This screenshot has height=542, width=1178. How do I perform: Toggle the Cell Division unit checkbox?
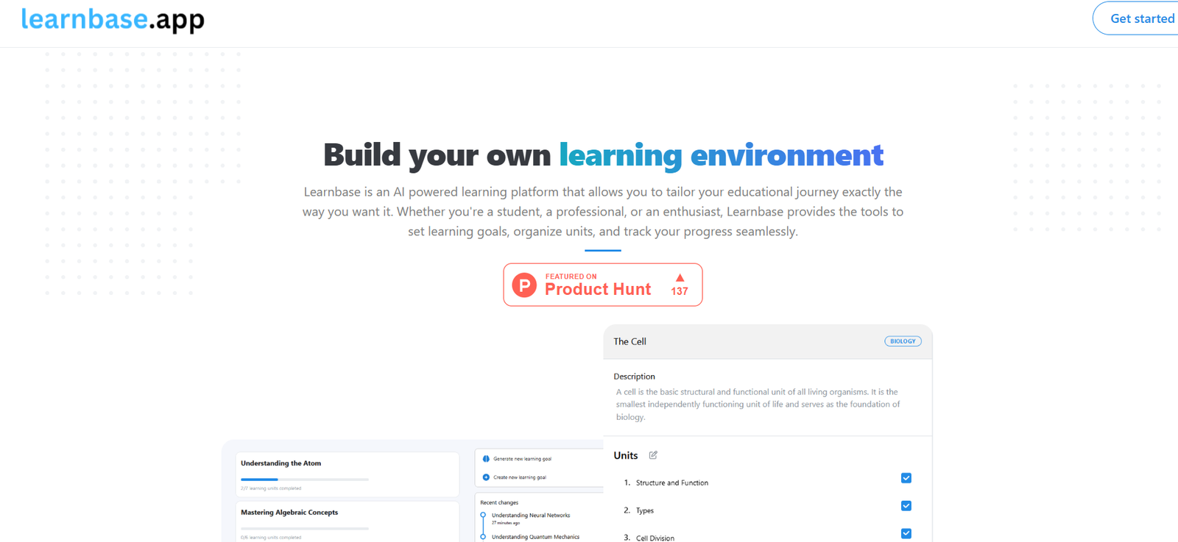[906, 533]
